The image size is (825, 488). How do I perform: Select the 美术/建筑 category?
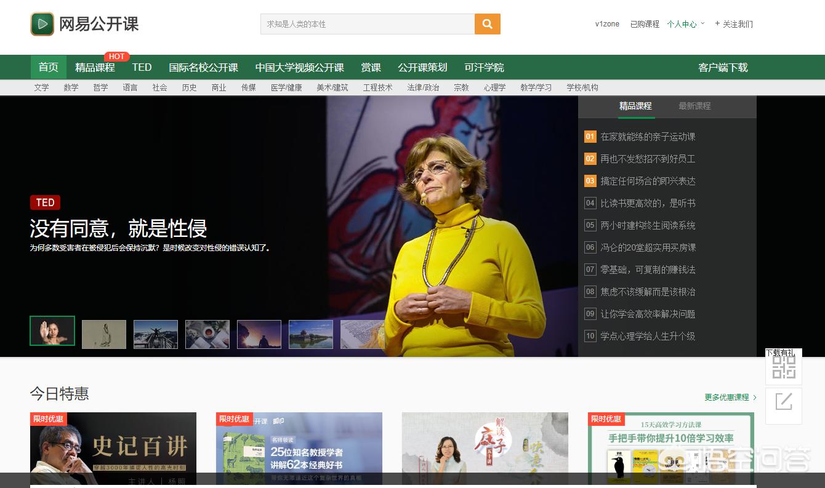tap(332, 87)
